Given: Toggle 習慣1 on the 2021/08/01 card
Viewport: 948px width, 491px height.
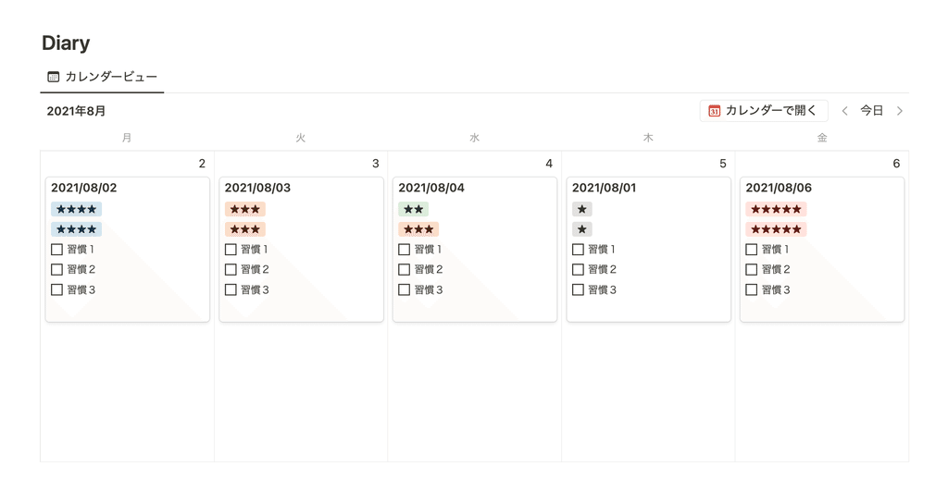Looking at the screenshot, I should [x=578, y=250].
